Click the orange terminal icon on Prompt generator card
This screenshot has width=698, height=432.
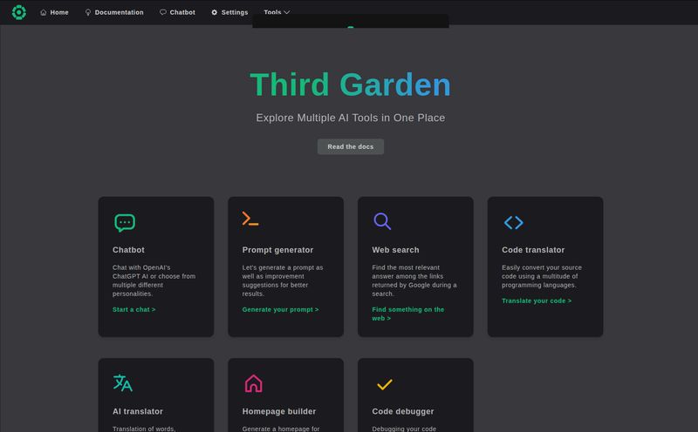point(250,219)
